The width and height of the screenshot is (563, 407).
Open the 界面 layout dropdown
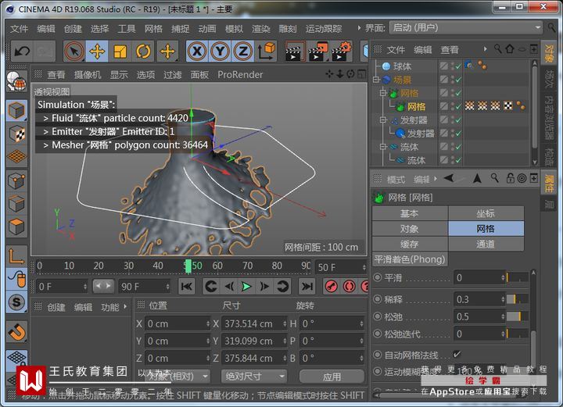coord(465,28)
